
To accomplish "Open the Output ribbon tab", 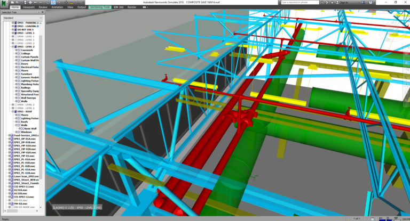I will tap(82, 7).
